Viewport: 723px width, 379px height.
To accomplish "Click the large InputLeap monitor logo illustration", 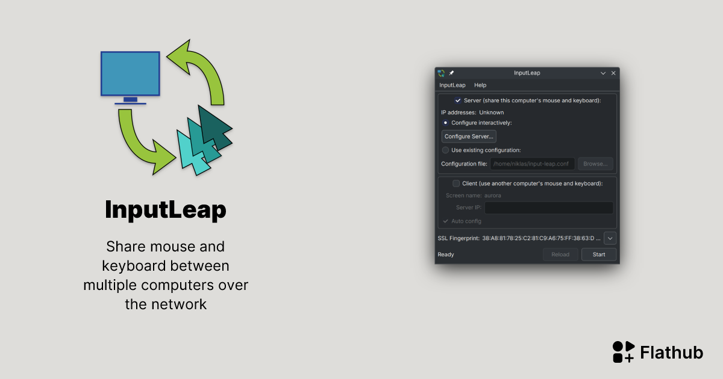I will (130, 73).
